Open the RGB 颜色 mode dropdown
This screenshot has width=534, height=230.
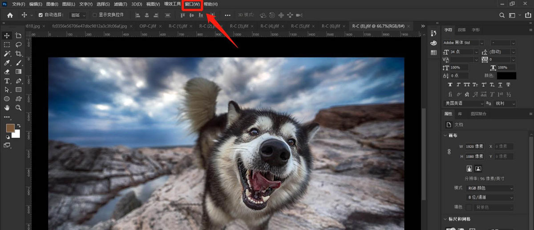click(x=490, y=188)
